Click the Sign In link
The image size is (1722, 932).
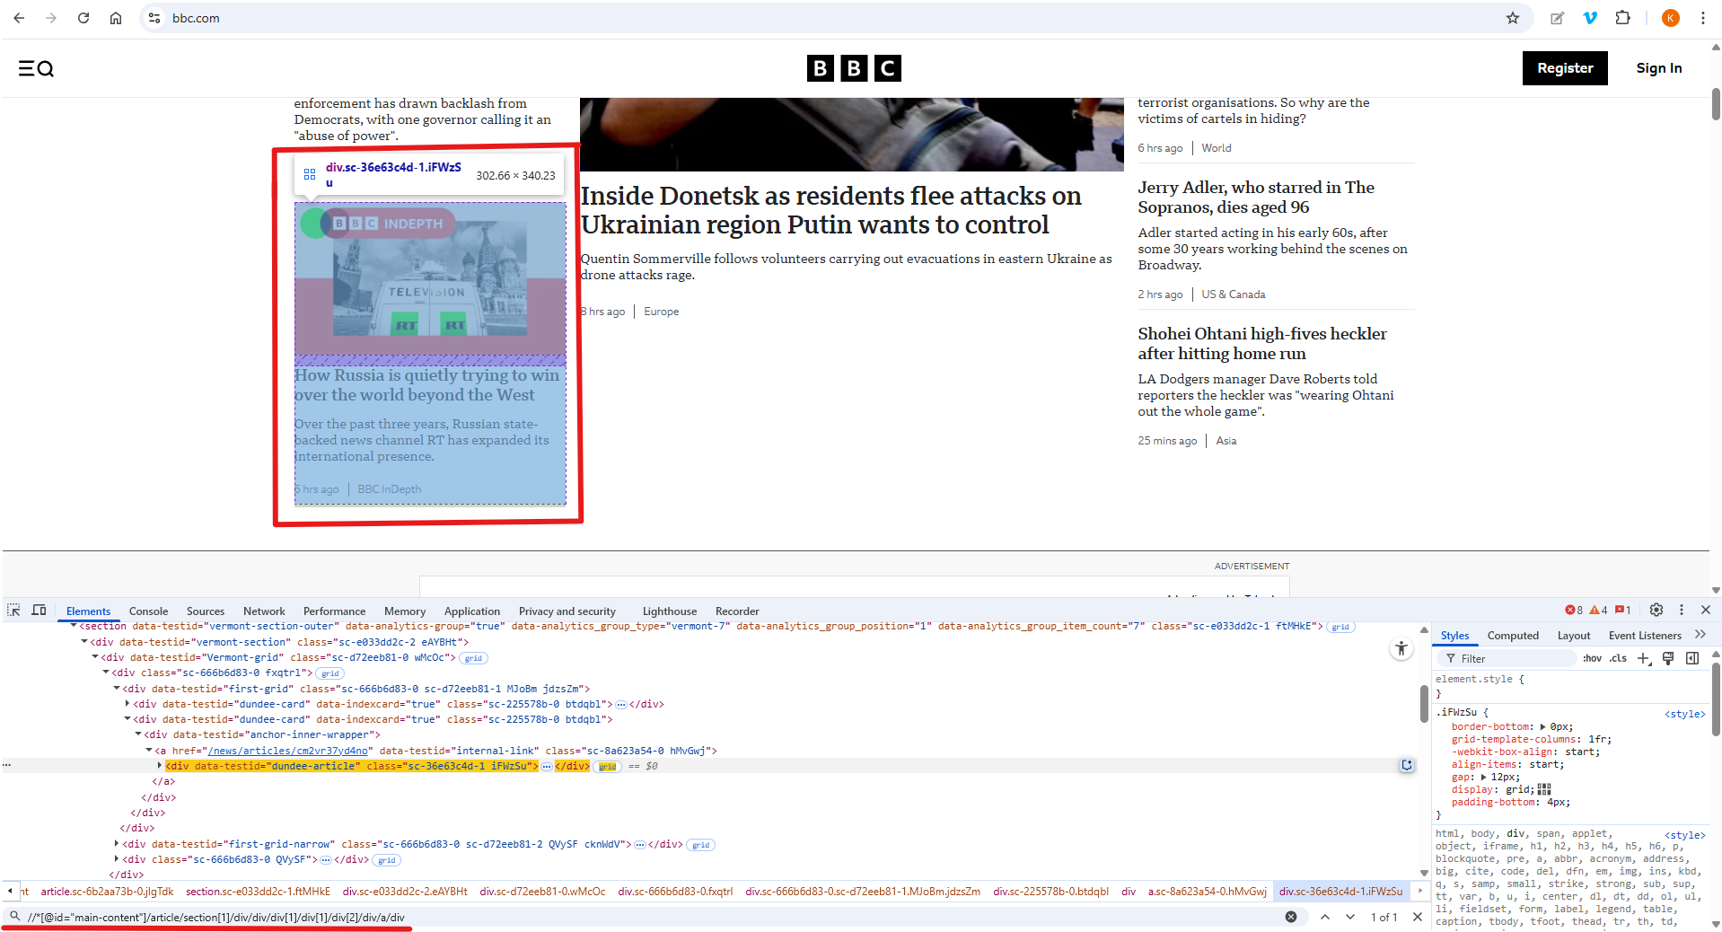point(1659,68)
